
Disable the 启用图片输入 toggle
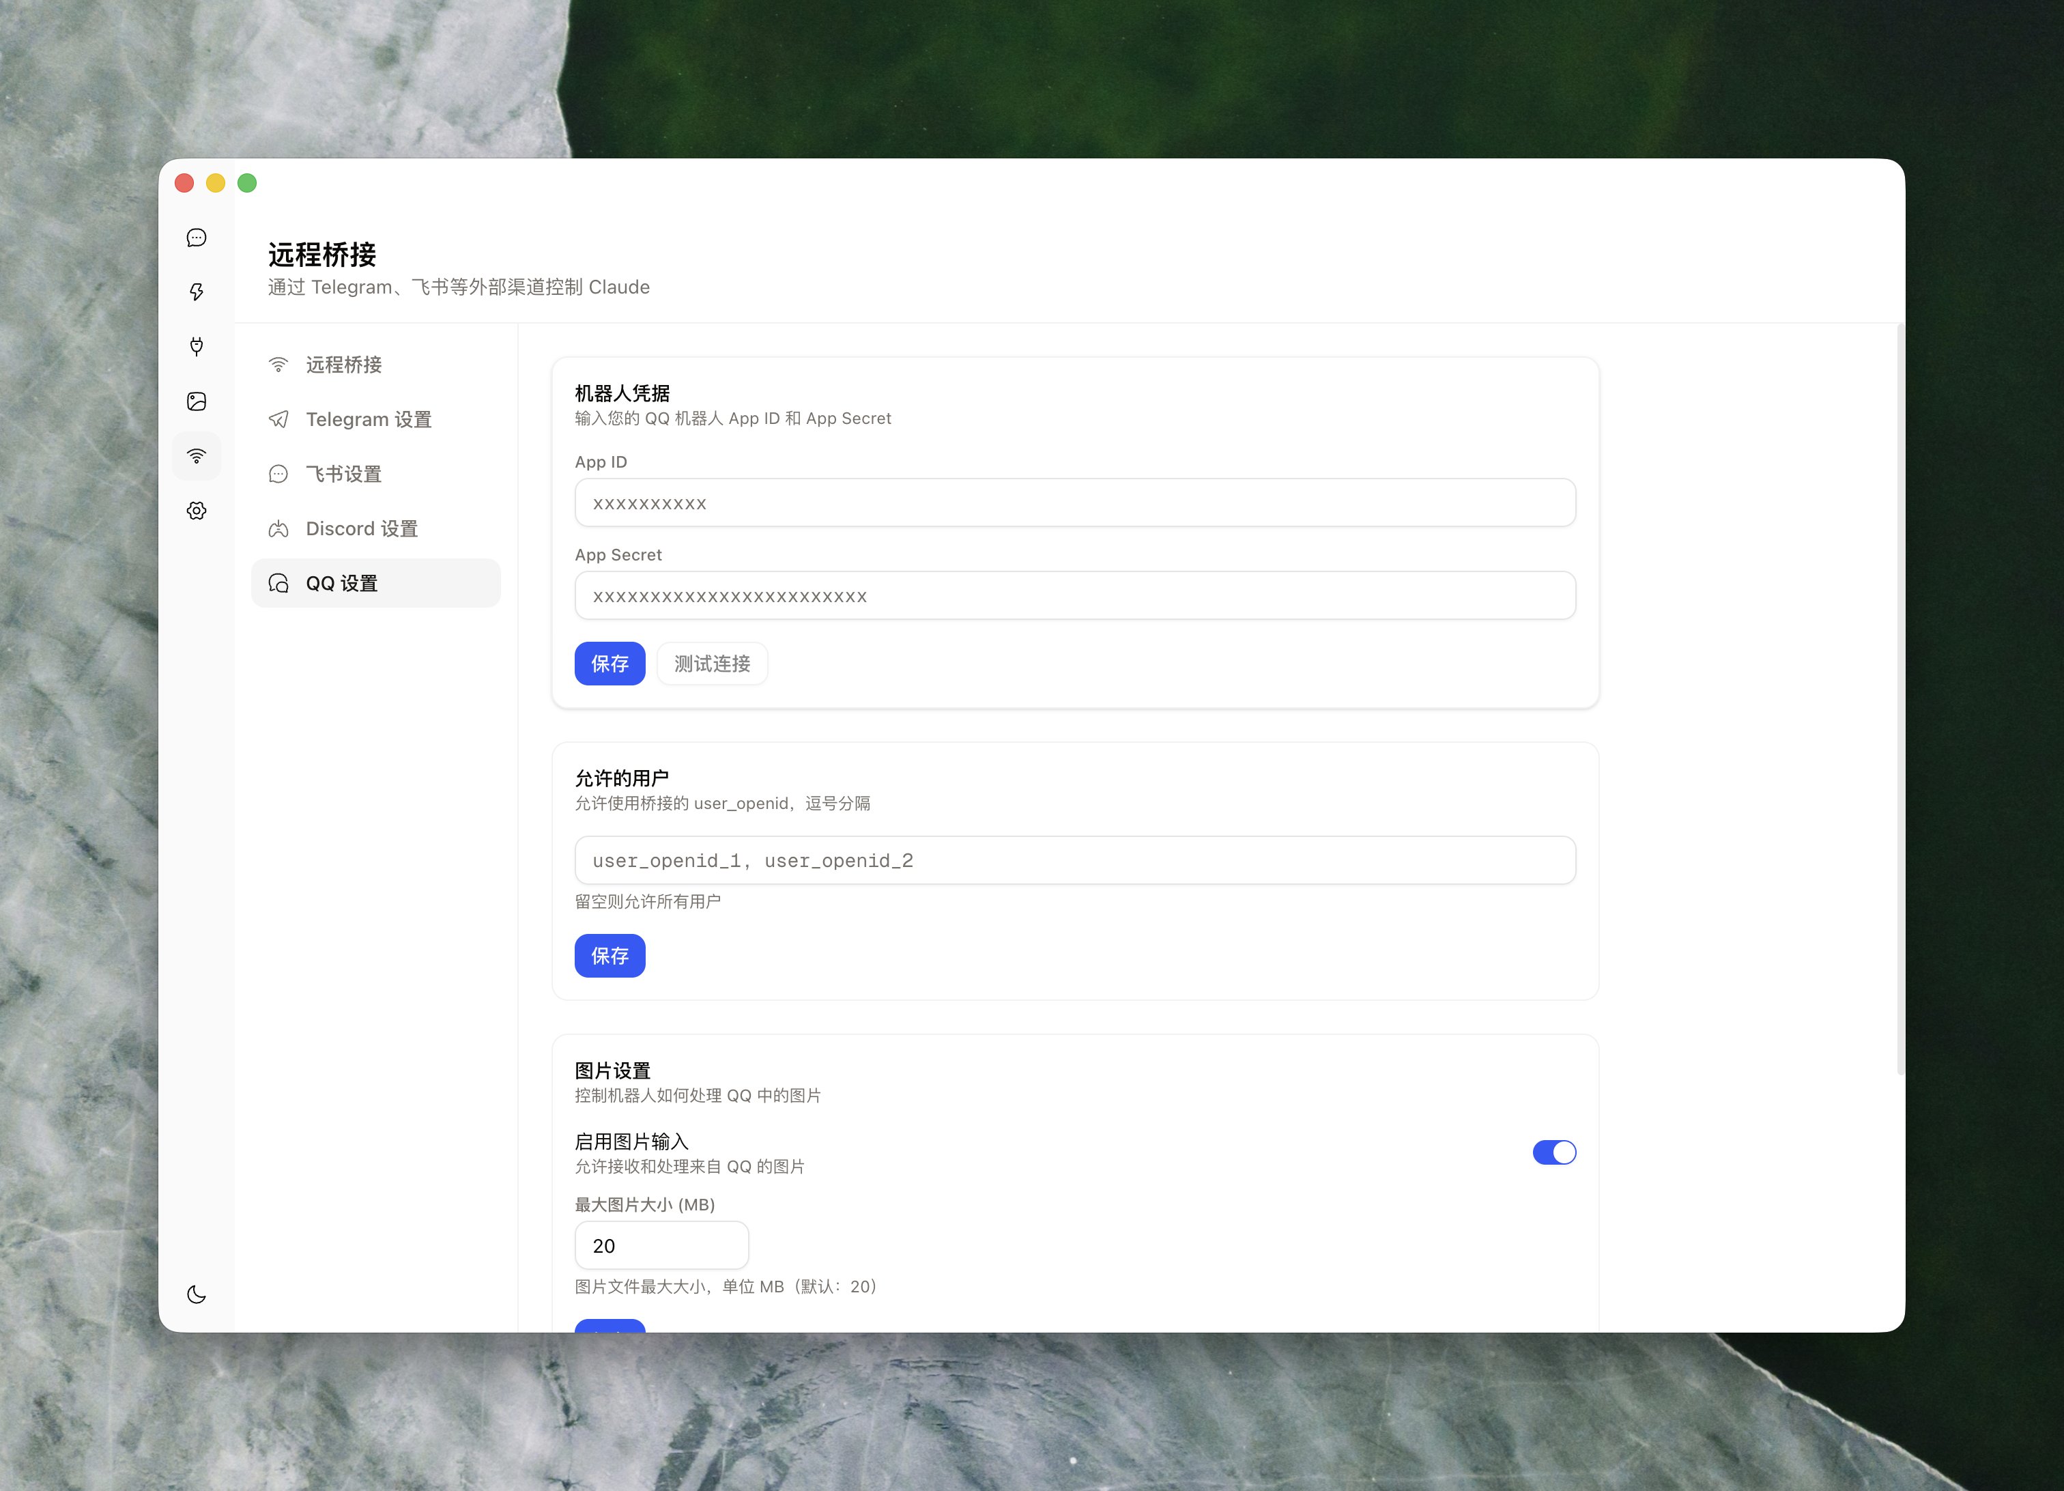click(1553, 1152)
